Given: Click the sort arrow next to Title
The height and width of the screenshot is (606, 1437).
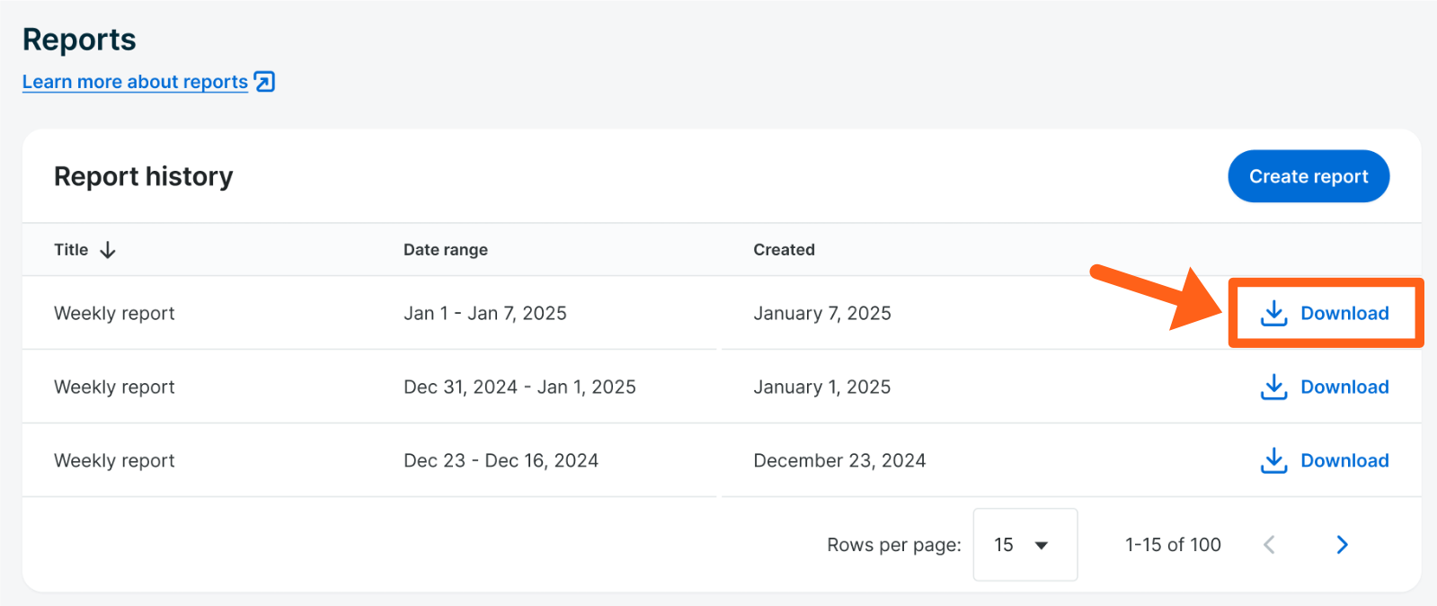Looking at the screenshot, I should point(108,250).
